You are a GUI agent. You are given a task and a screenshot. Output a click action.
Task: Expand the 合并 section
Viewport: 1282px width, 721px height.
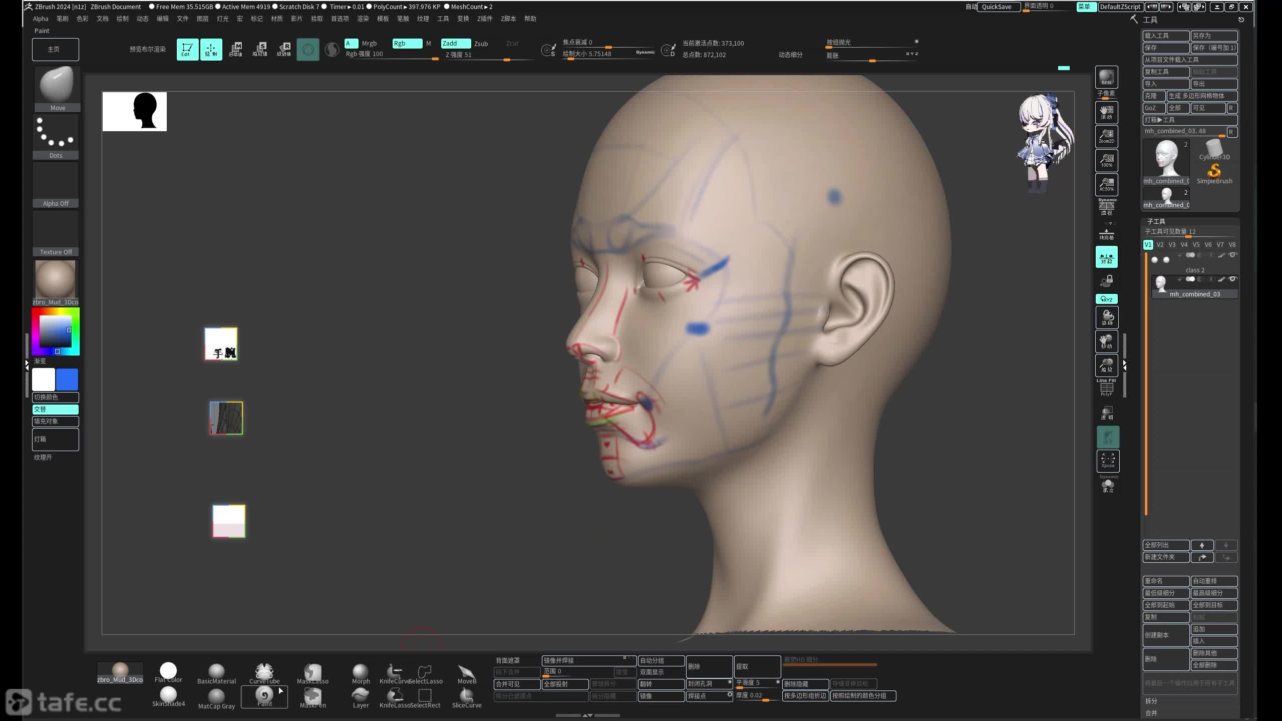[1151, 713]
